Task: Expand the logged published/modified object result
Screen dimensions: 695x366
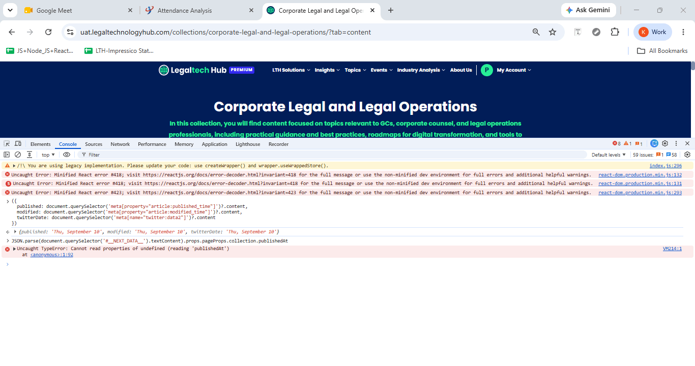Action: tap(15, 232)
